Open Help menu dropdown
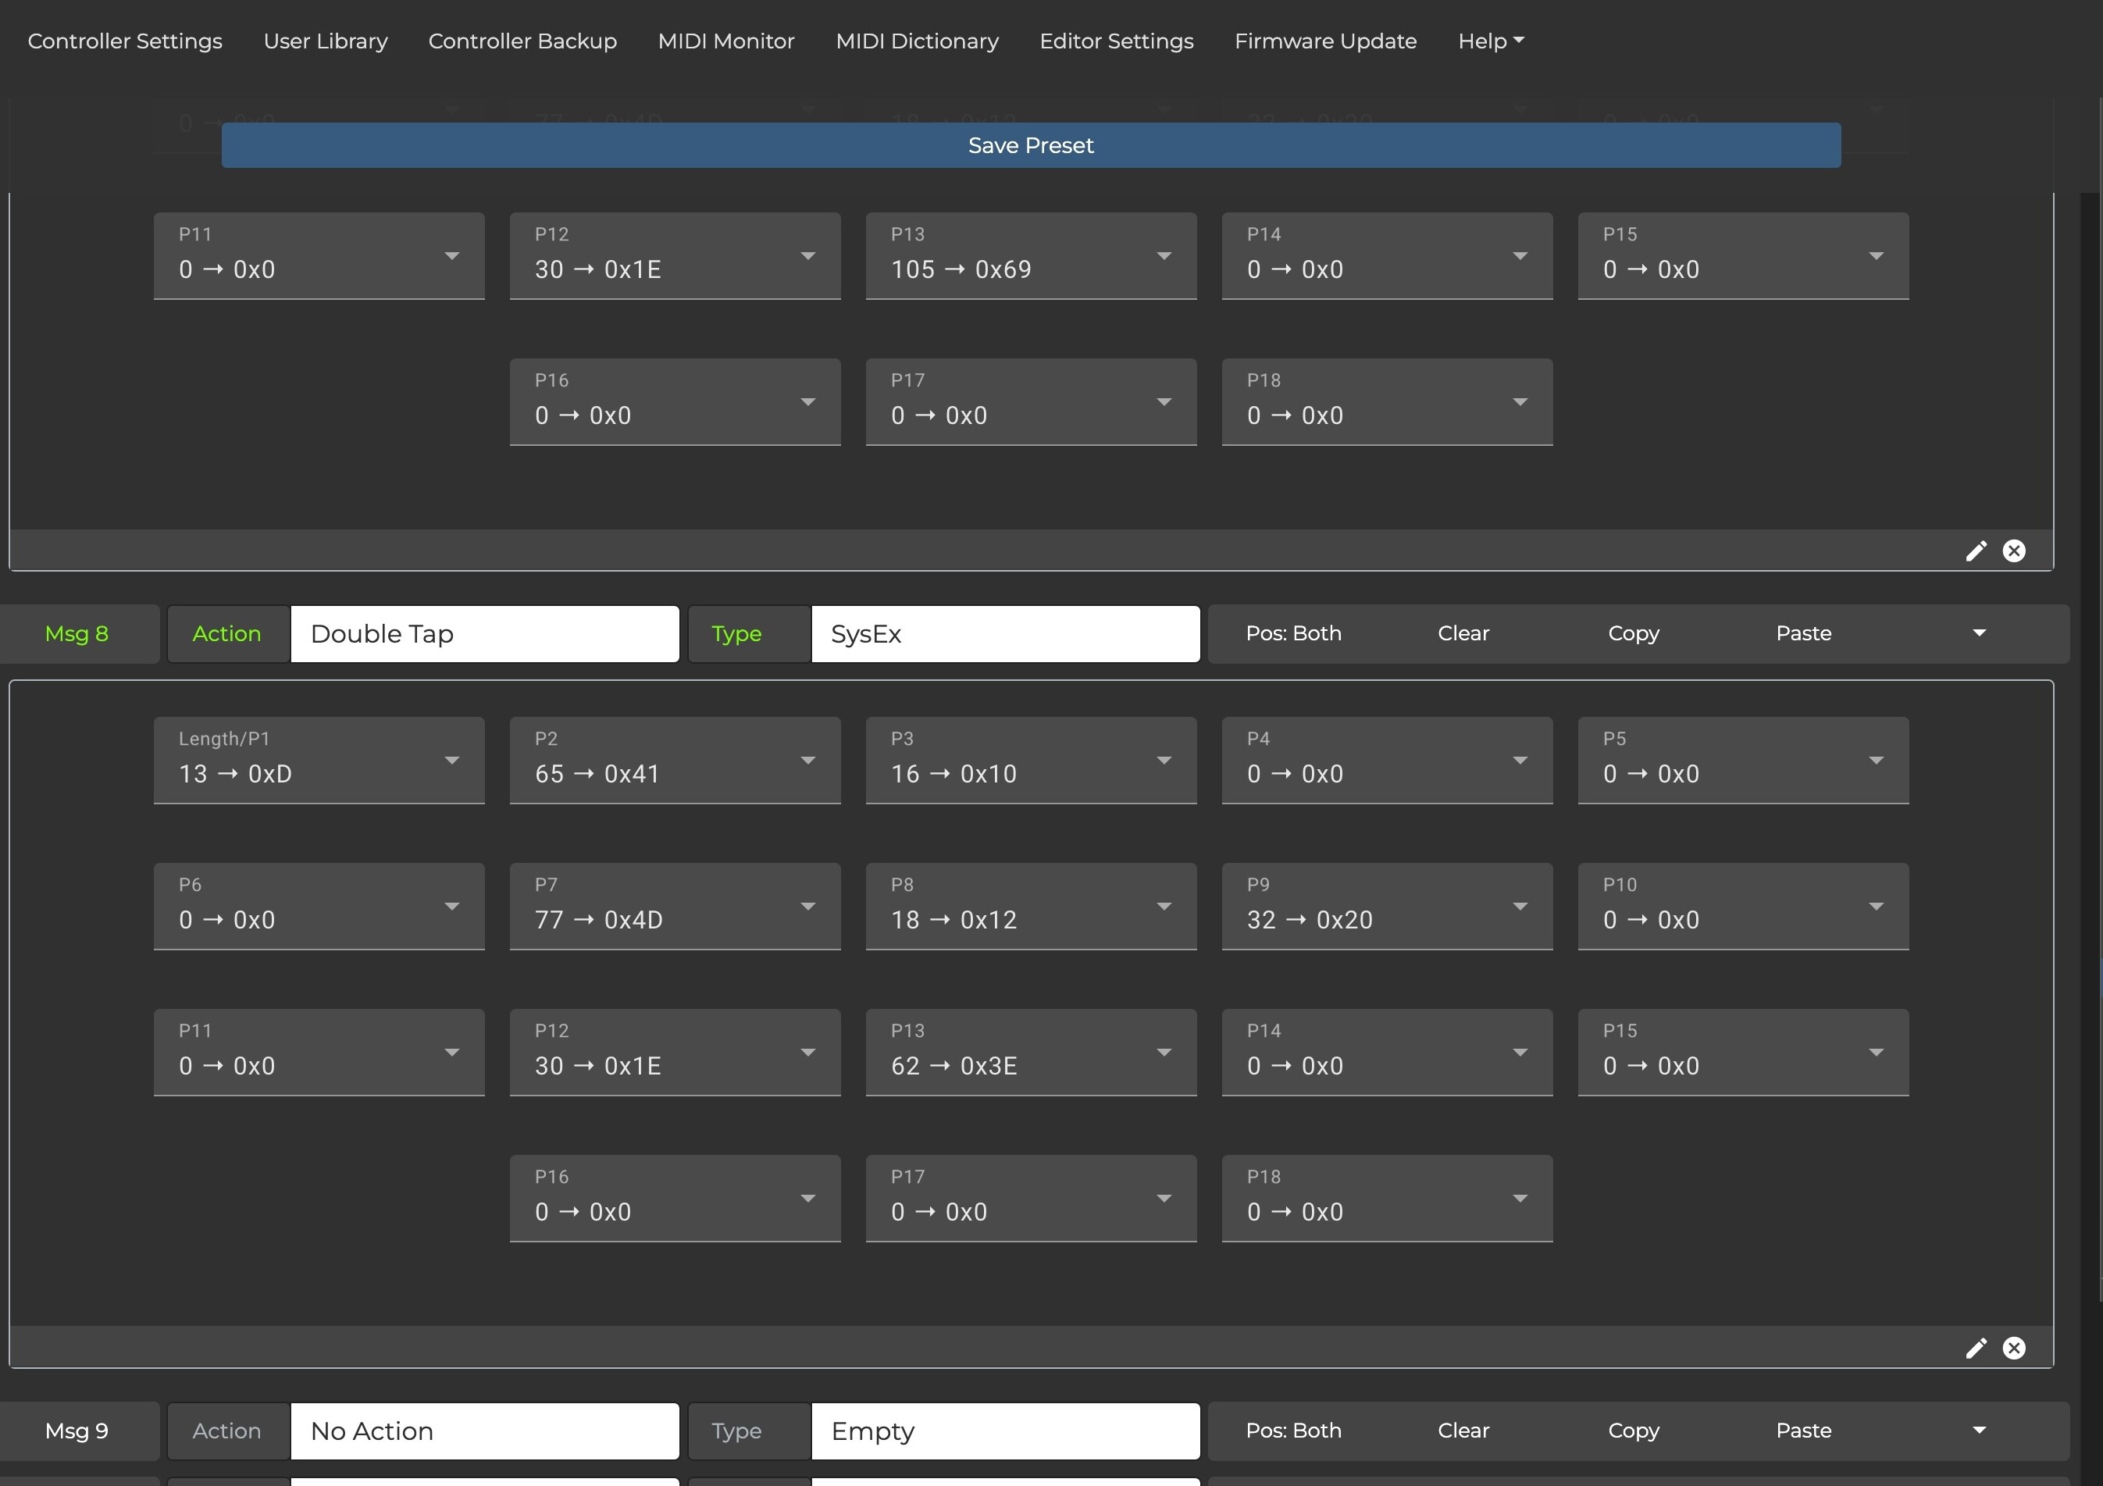The width and height of the screenshot is (2103, 1486). point(1490,41)
